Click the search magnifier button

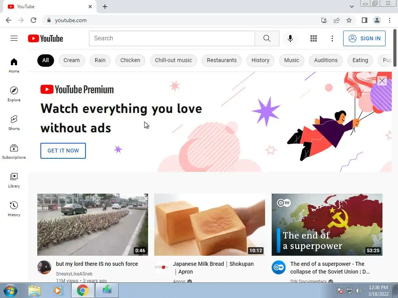point(267,38)
